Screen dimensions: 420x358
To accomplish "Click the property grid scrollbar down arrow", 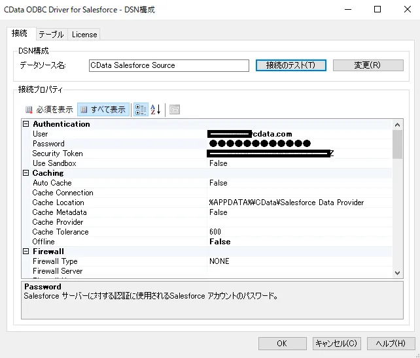I will pos(398,272).
